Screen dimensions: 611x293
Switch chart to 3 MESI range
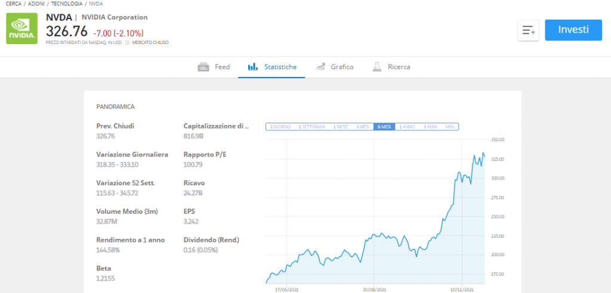click(x=362, y=127)
